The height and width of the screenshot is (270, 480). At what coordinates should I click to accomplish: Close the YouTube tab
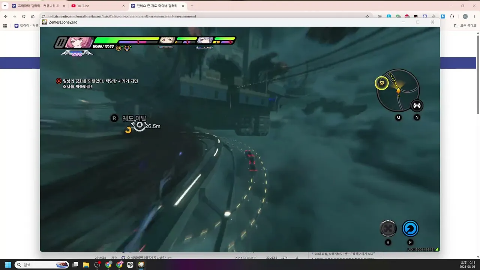pyautogui.click(x=123, y=6)
